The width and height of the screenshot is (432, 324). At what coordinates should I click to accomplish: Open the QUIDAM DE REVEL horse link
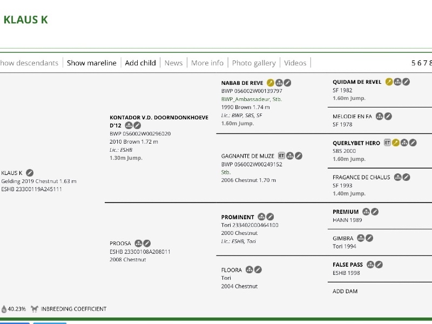357,82
